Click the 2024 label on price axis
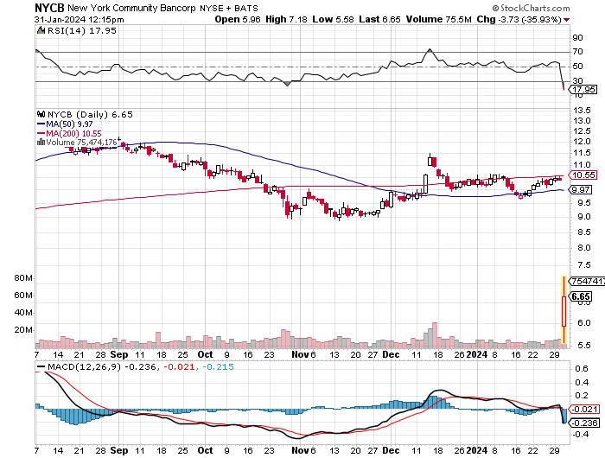605x458 pixels. 477,354
